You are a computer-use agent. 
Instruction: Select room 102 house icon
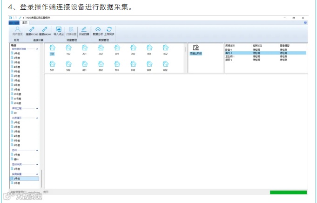coord(68,48)
